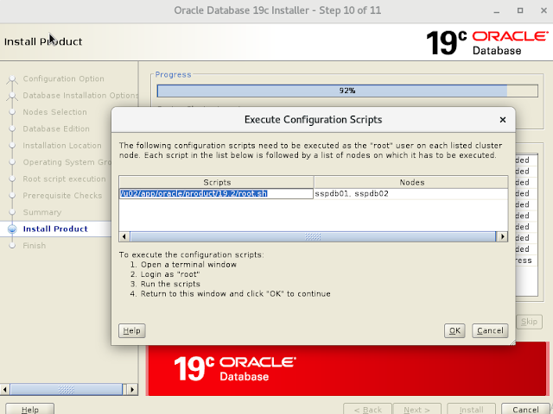The width and height of the screenshot is (553, 414).
Task: Click the sidebar horizontal scrollbar thumb
Action: (67, 389)
